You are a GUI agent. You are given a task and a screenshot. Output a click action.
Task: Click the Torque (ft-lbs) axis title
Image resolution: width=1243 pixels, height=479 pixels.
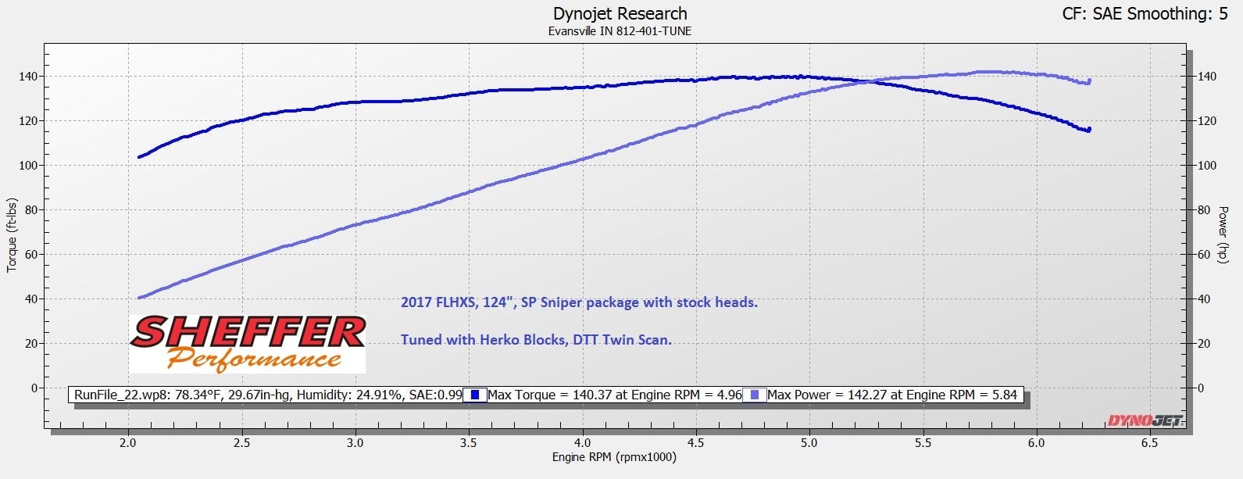12,234
